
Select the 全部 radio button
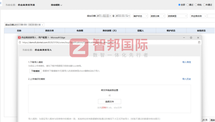pos(179,5)
